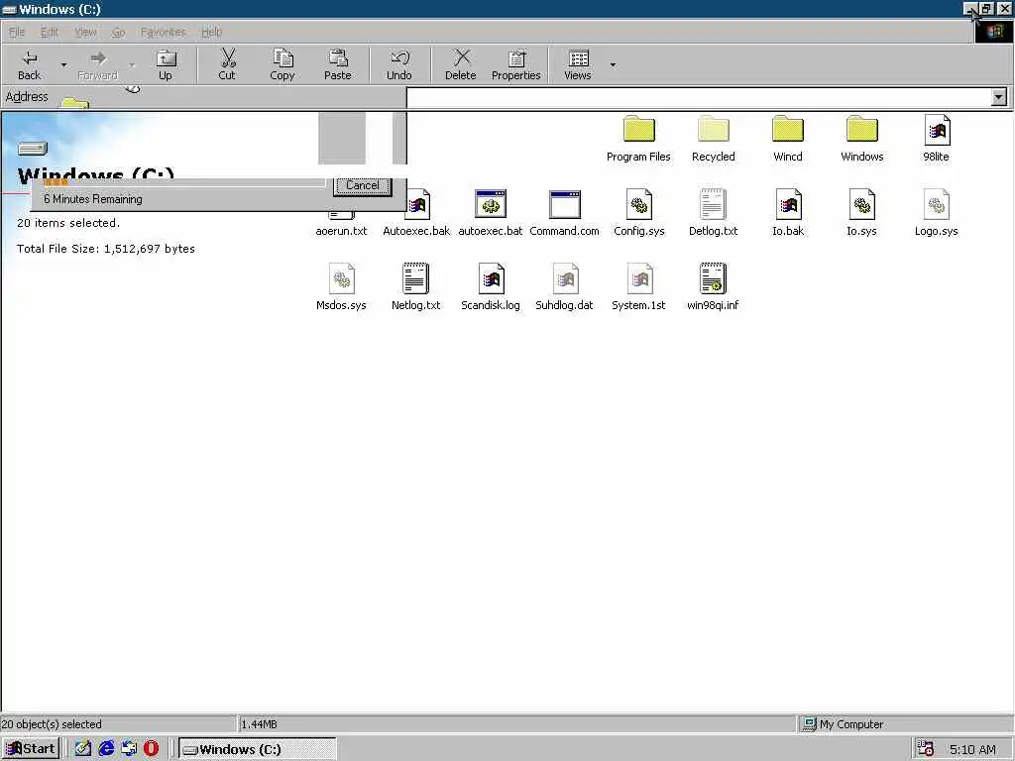1015x761 pixels.
Task: Click the Total File Size text
Action: point(105,249)
